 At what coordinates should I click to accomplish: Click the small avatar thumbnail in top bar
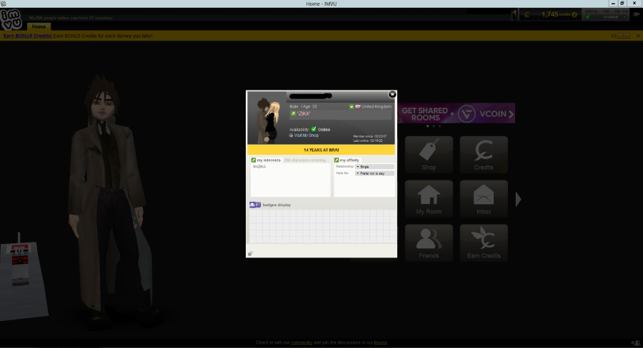[x=514, y=15]
